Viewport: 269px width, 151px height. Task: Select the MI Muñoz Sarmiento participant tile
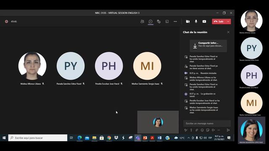pos(147,68)
